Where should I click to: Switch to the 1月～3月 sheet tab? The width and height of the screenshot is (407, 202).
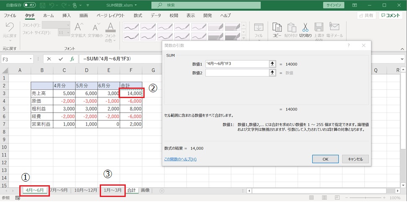(113, 190)
